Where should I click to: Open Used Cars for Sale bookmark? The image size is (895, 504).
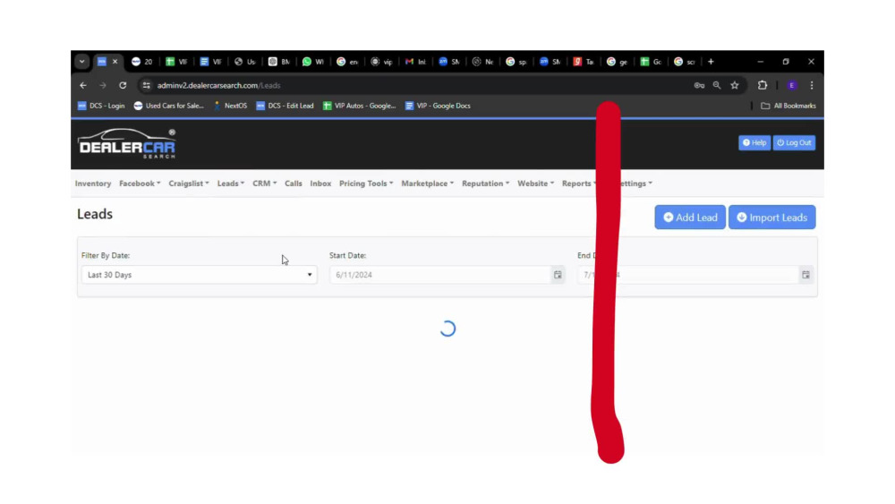168,107
